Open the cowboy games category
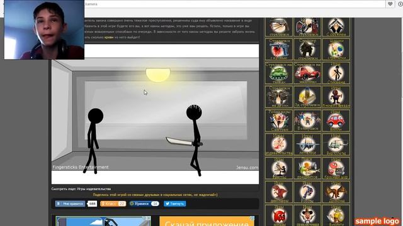The height and width of the screenshot is (226, 403). point(307,215)
